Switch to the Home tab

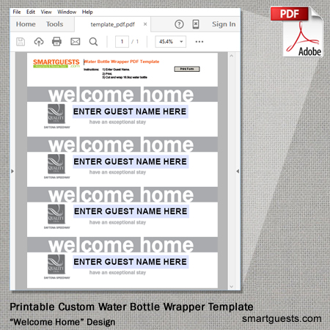pos(26,24)
